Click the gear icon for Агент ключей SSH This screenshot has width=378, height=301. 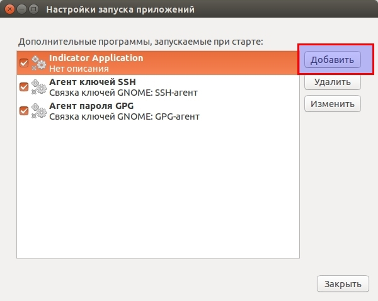[x=39, y=87]
